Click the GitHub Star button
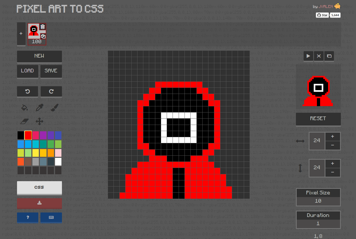The width and height of the screenshot is (356, 239). coord(322,15)
